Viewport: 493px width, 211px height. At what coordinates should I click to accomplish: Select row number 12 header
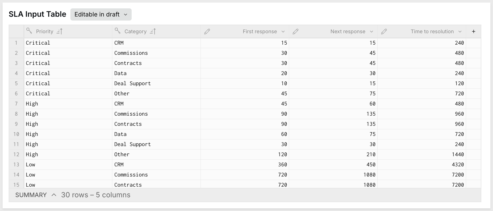click(x=16, y=154)
